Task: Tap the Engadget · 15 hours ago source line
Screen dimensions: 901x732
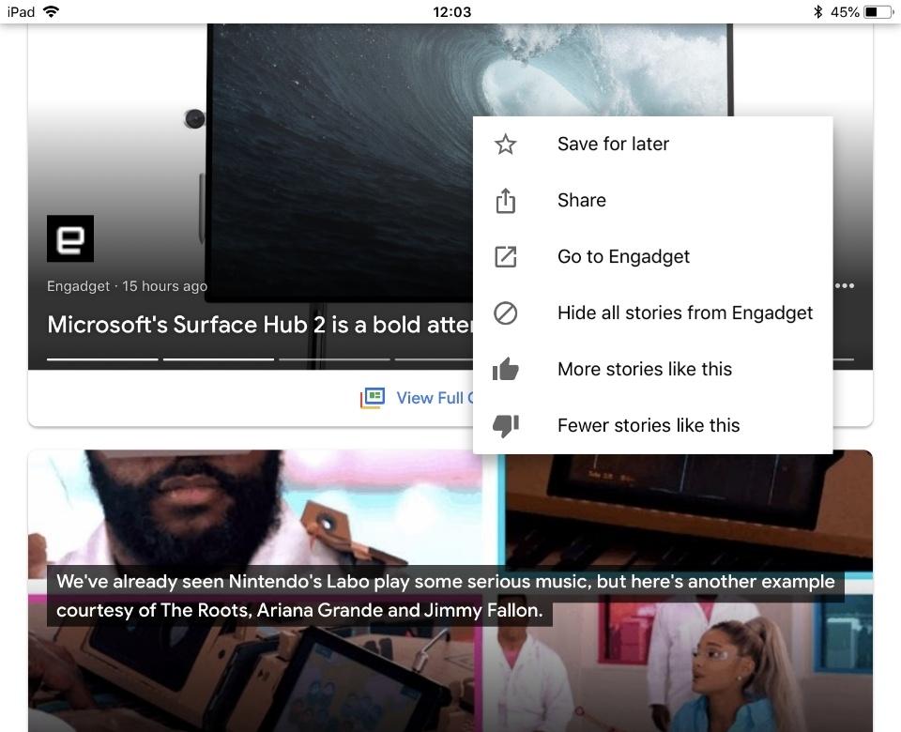Action: (127, 286)
